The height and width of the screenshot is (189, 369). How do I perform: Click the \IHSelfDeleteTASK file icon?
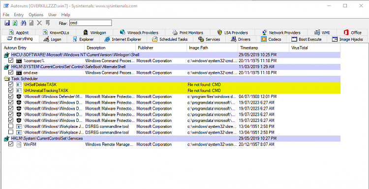click(x=19, y=85)
